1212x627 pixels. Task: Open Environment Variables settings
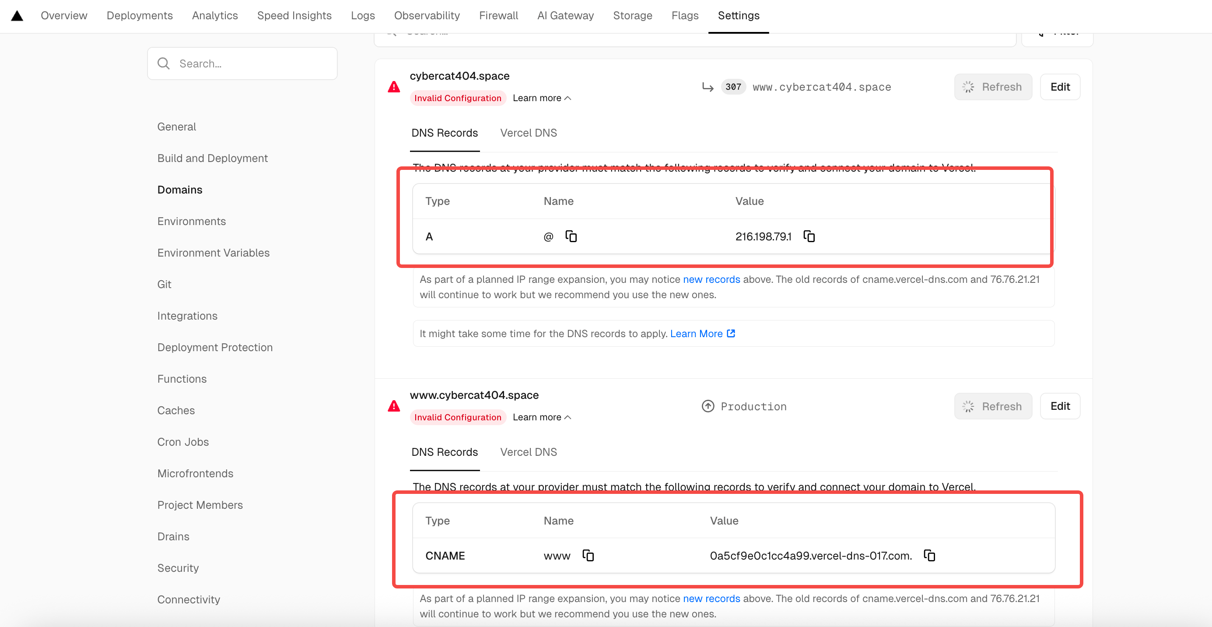[214, 253]
